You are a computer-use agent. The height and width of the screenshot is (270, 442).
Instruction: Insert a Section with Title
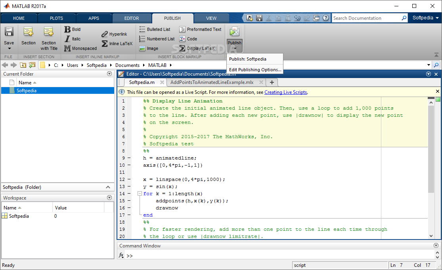[x=49, y=38]
